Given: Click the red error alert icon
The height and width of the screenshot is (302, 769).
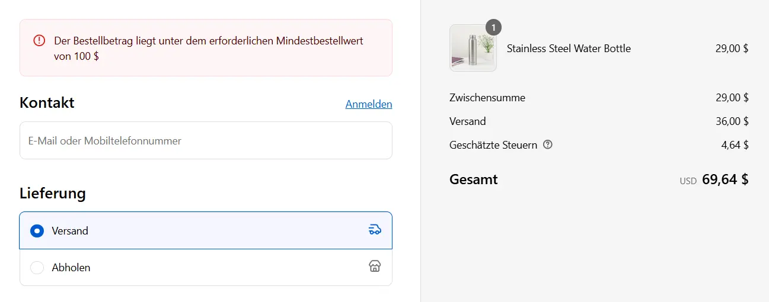Looking at the screenshot, I should coord(39,41).
